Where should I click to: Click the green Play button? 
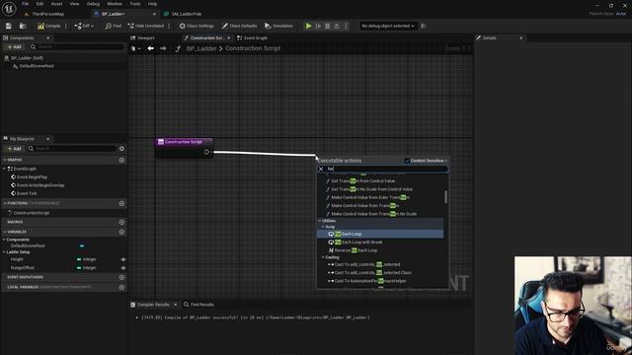308,26
